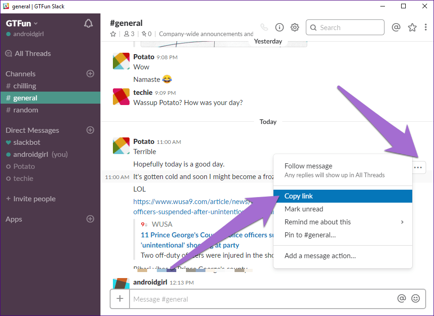This screenshot has height=316, width=434.
Task: Open Potato direct message in sidebar
Action: 50,166
